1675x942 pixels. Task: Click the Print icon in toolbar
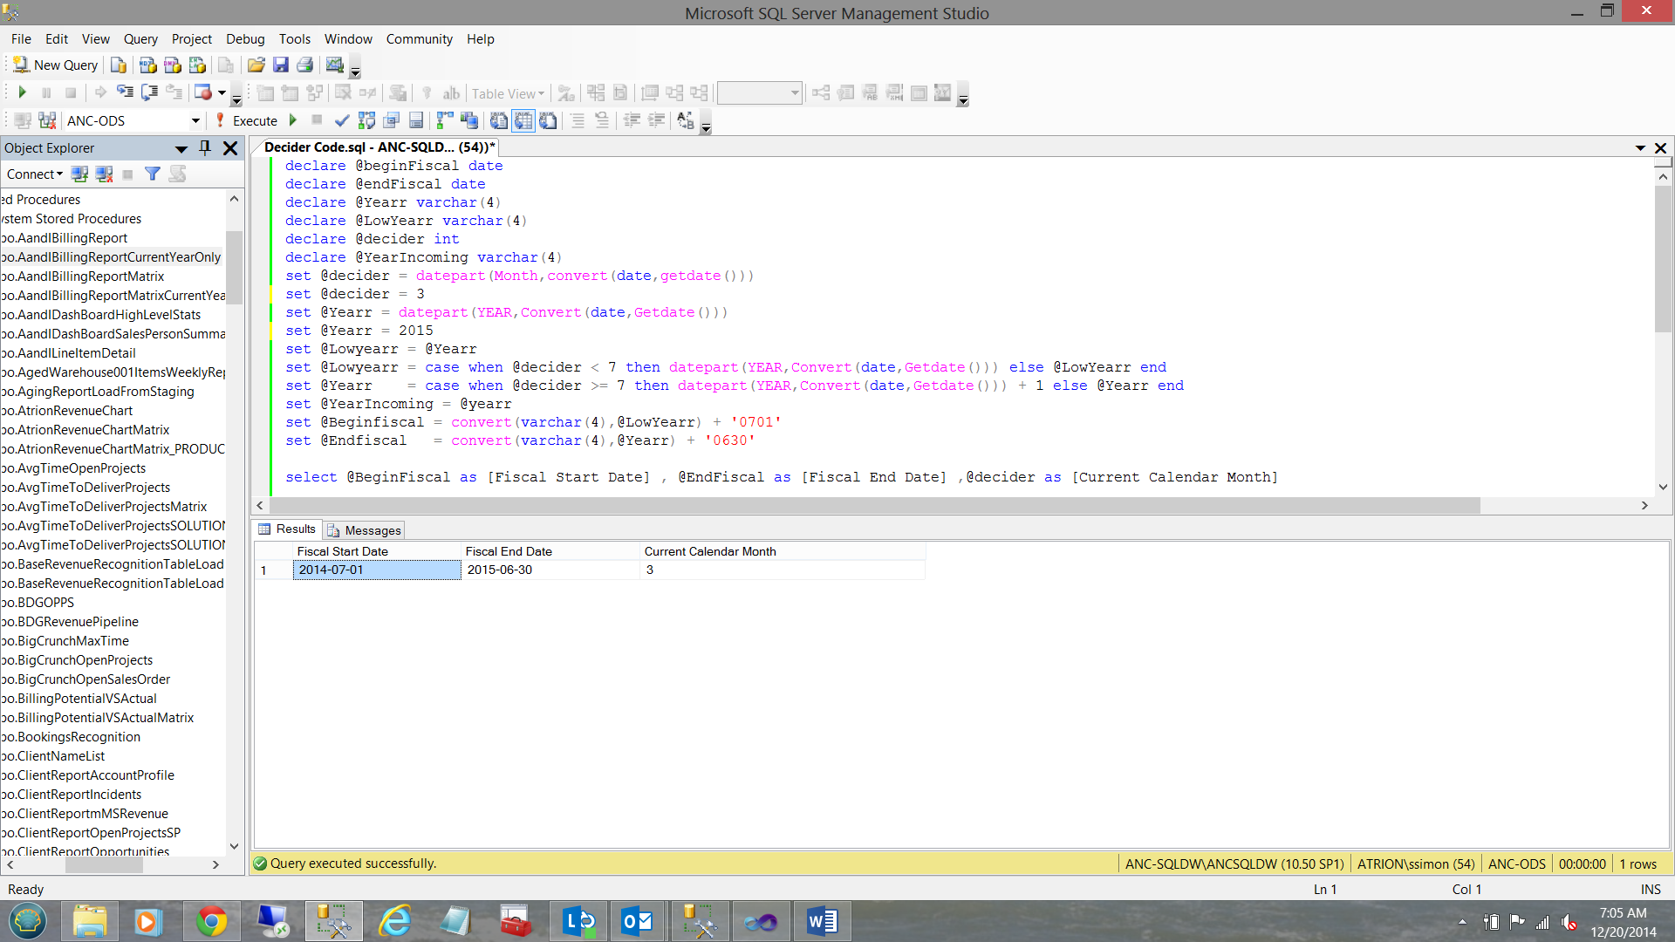point(304,65)
